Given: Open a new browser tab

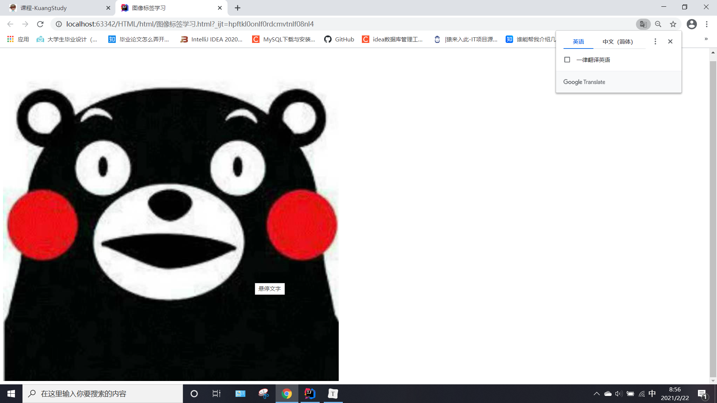Looking at the screenshot, I should click(x=238, y=8).
